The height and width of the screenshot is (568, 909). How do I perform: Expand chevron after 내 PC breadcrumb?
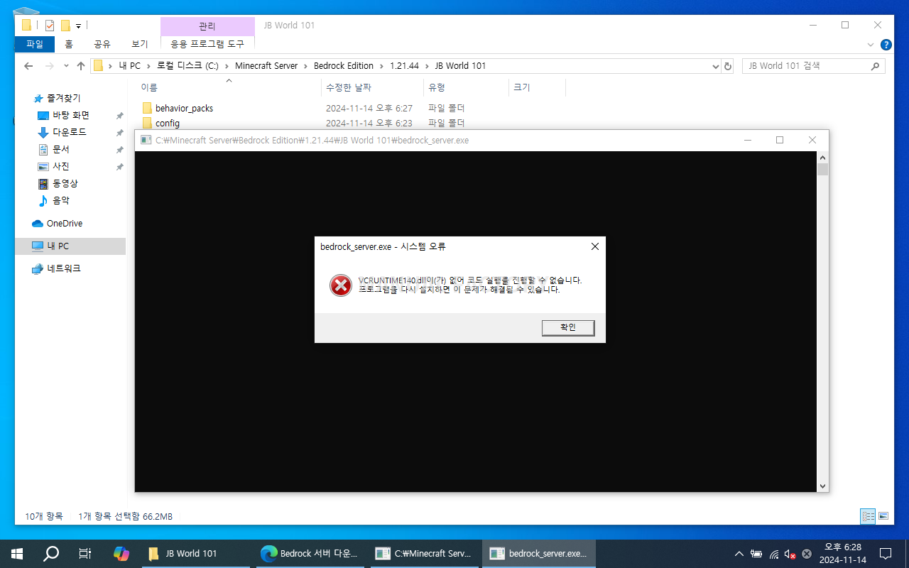tap(148, 66)
